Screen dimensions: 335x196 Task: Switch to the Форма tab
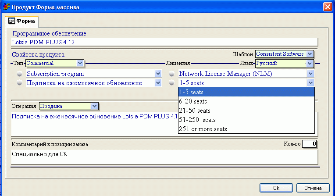pyautogui.click(x=22, y=21)
